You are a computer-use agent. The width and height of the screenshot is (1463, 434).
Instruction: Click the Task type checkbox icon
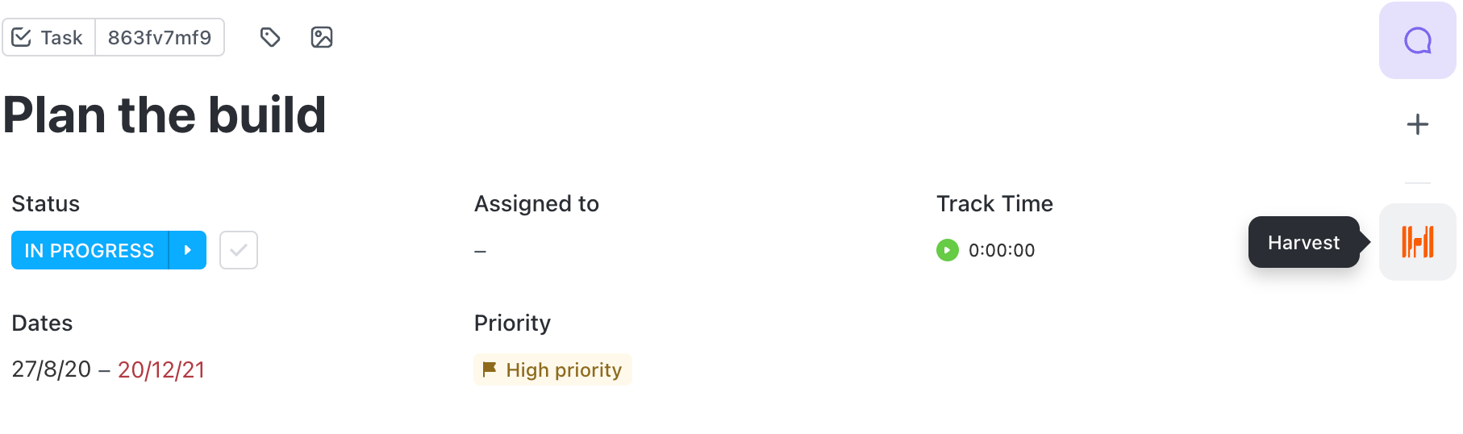click(22, 37)
